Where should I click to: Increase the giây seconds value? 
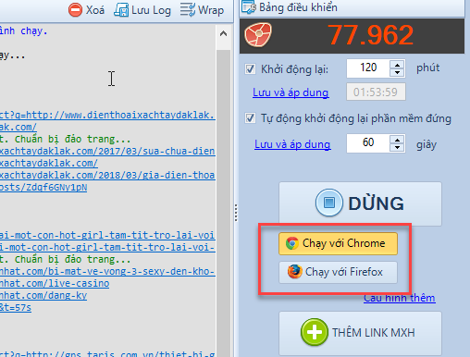pyautogui.click(x=397, y=140)
